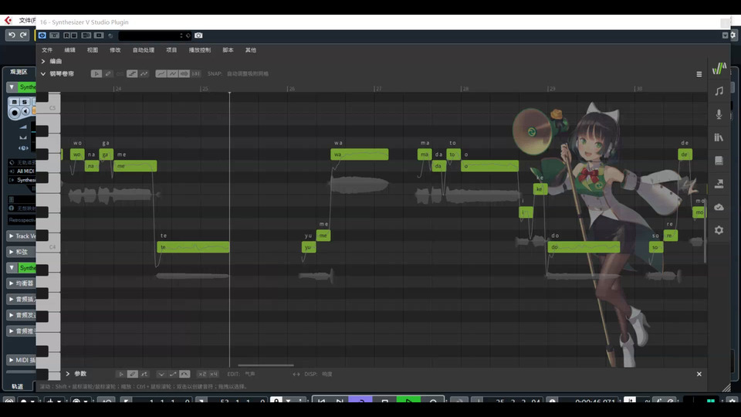741x417 pixels.
Task: Open the settings gear panel
Action: pos(719,230)
